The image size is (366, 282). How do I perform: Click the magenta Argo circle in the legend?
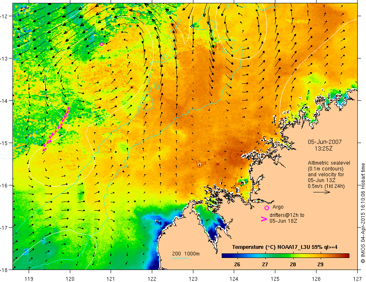click(x=267, y=208)
